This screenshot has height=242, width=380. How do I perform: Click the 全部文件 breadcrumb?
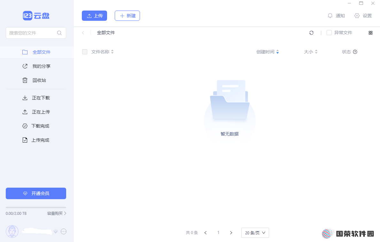click(106, 33)
